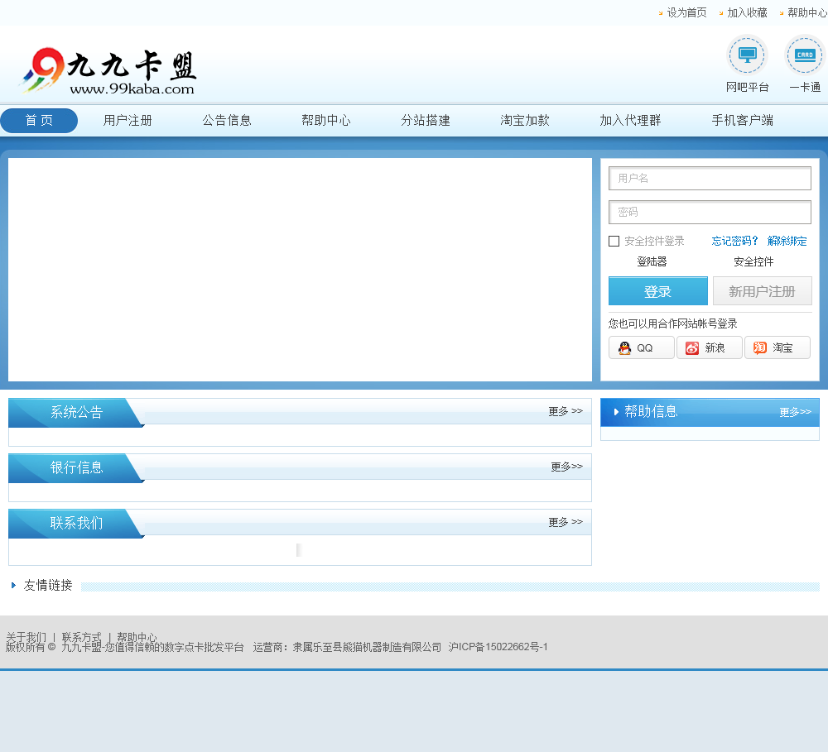Click the 安全控件 download link

pos(753,261)
